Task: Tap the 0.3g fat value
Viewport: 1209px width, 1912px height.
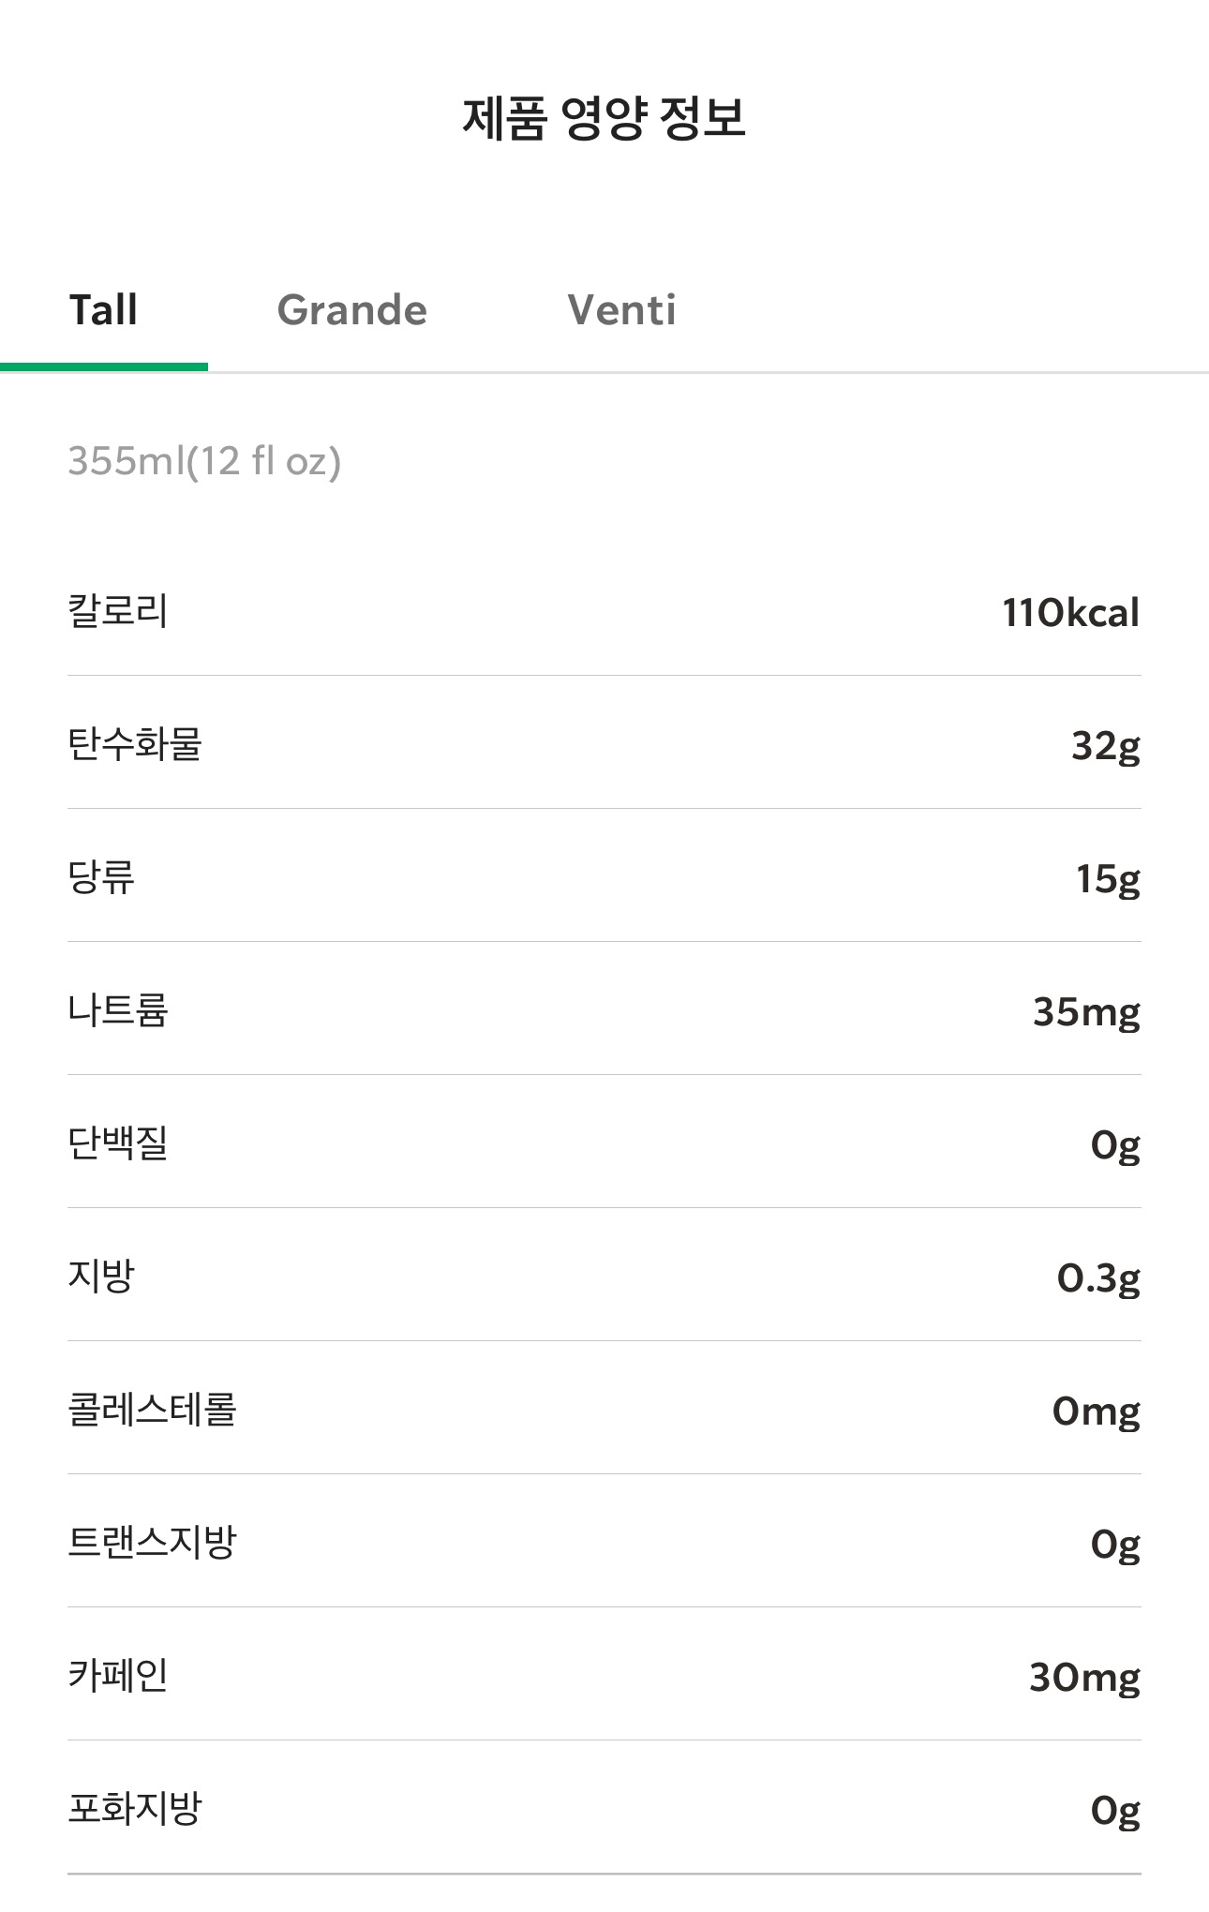Action: pyautogui.click(x=1098, y=1278)
